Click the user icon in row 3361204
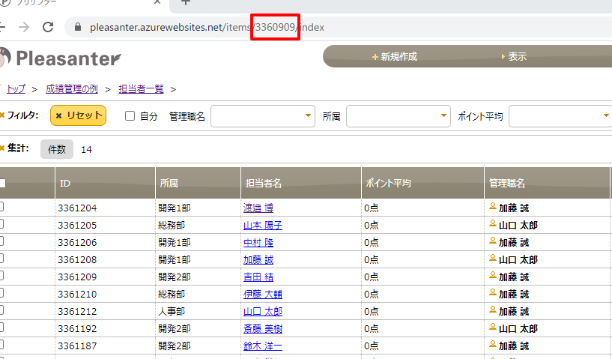The image size is (612, 359). click(493, 206)
